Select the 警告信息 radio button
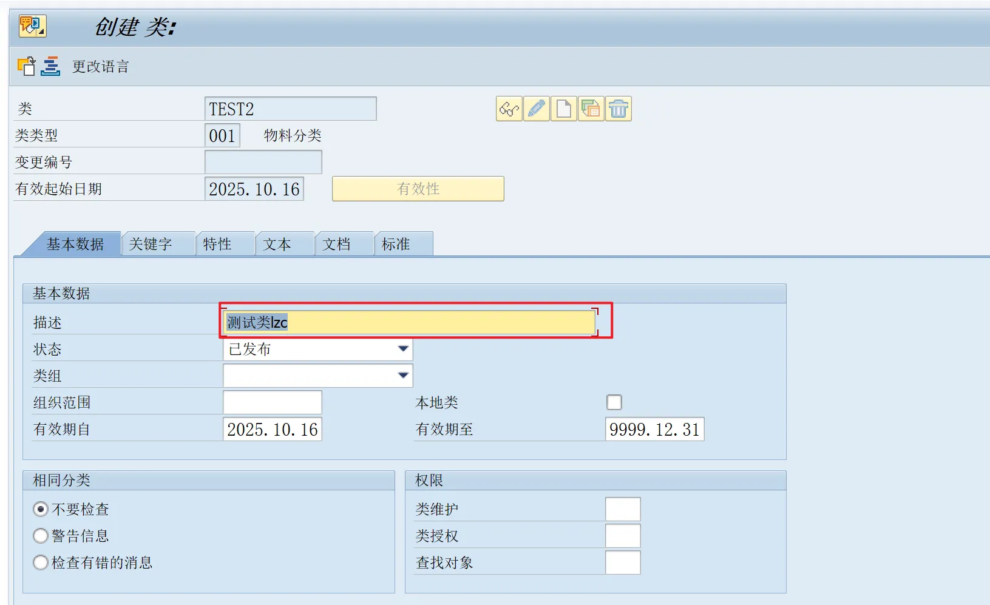Image resolution: width=990 pixels, height=605 pixels. click(x=41, y=536)
